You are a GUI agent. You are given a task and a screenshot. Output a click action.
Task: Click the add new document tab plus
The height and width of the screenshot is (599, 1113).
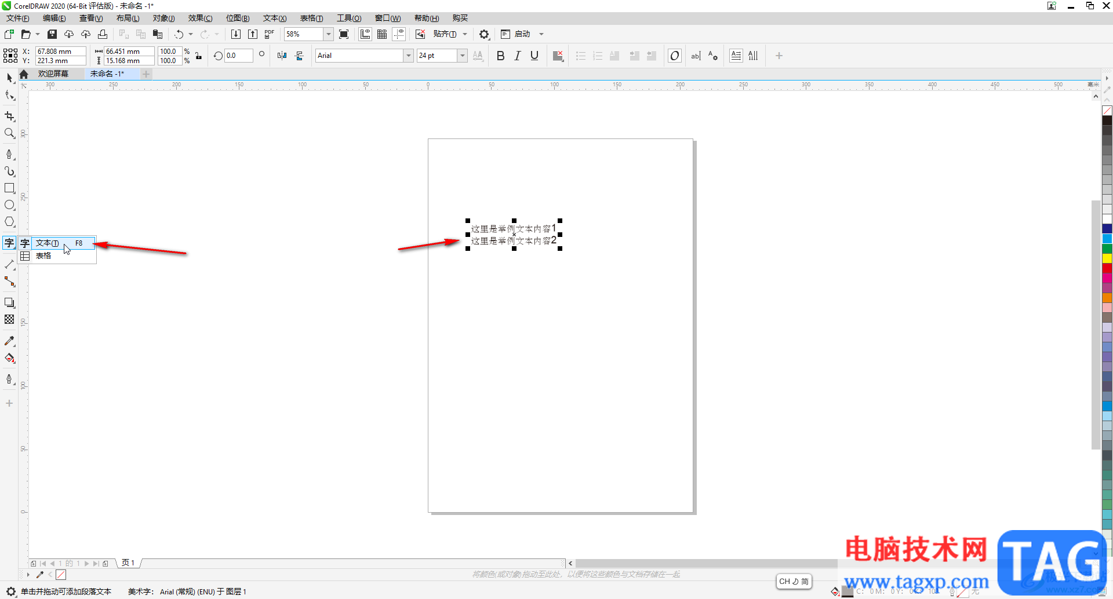146,74
